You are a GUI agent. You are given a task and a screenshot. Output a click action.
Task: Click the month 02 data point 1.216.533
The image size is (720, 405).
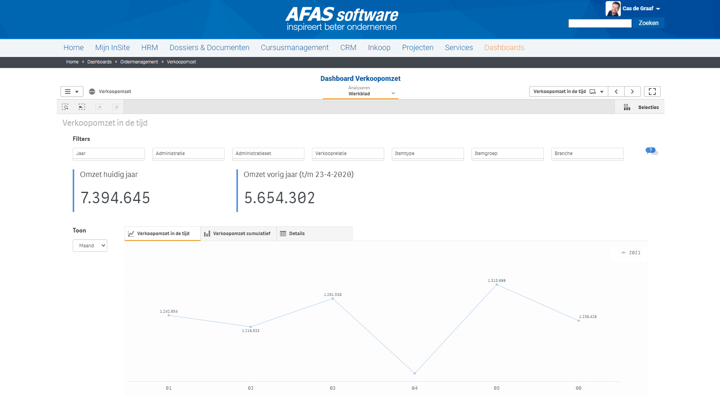coord(251,327)
